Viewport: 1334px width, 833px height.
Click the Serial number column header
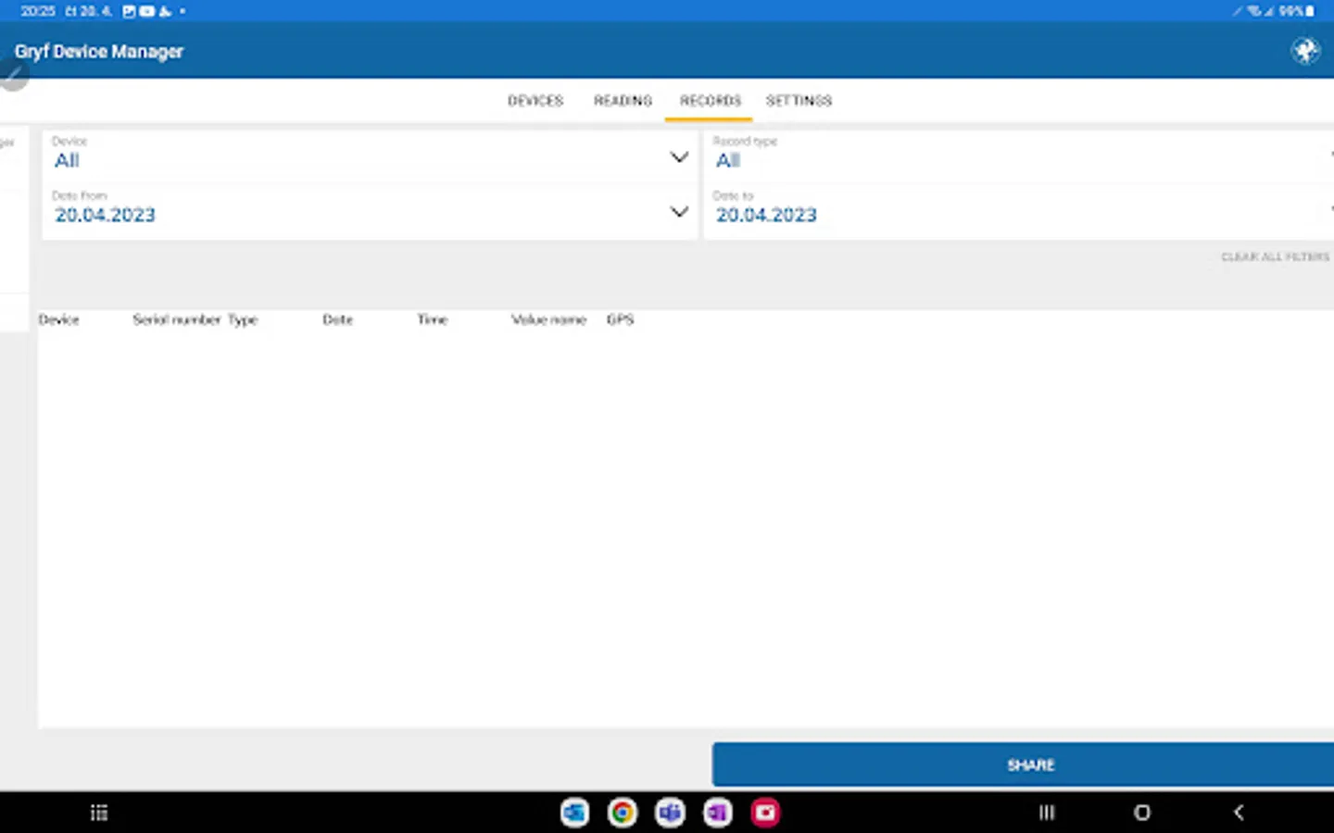(177, 319)
